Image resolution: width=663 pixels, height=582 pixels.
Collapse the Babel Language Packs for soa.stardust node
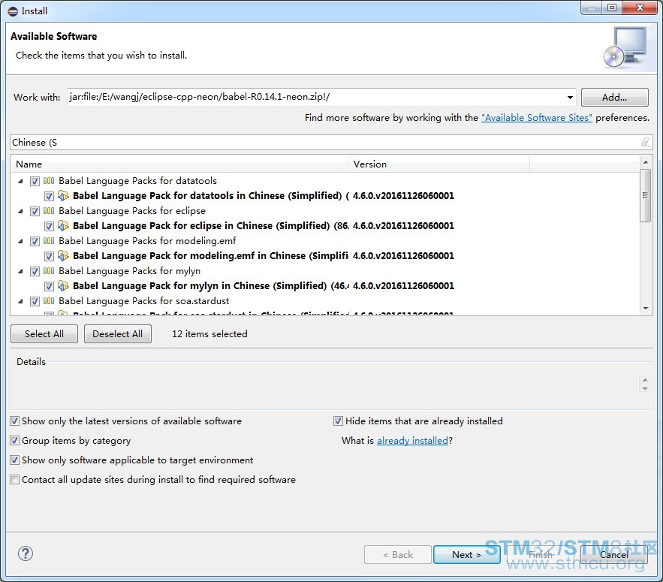pyautogui.click(x=20, y=301)
